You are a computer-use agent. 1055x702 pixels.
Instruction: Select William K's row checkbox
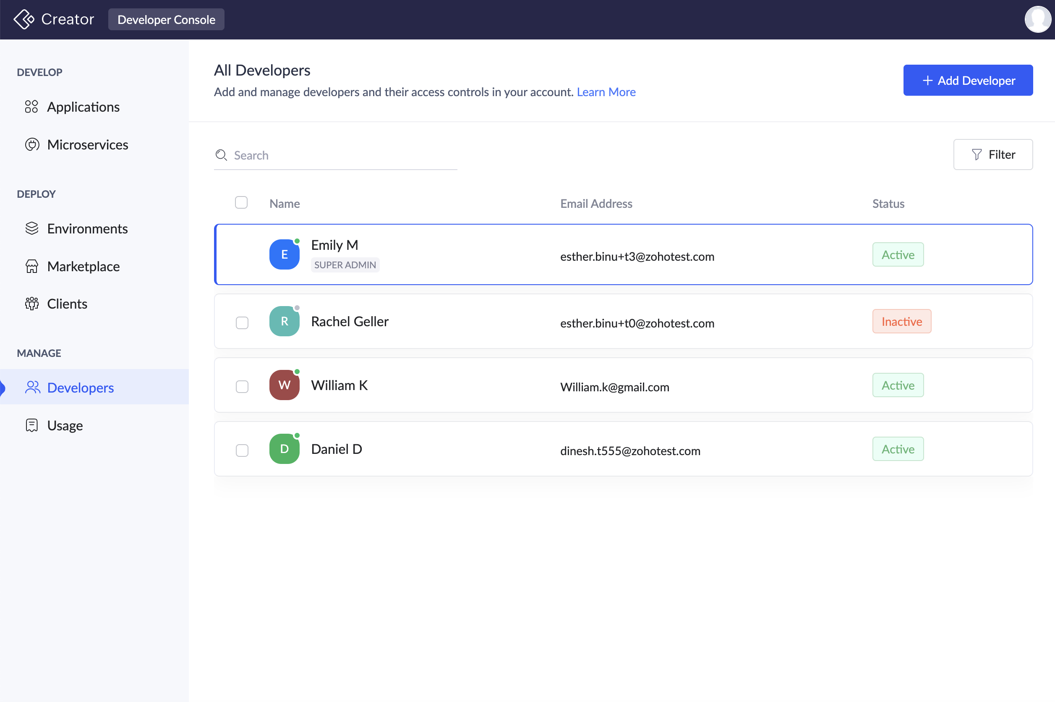pos(242,386)
